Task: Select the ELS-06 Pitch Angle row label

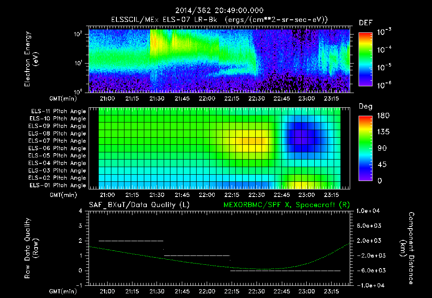Action: coord(57,148)
